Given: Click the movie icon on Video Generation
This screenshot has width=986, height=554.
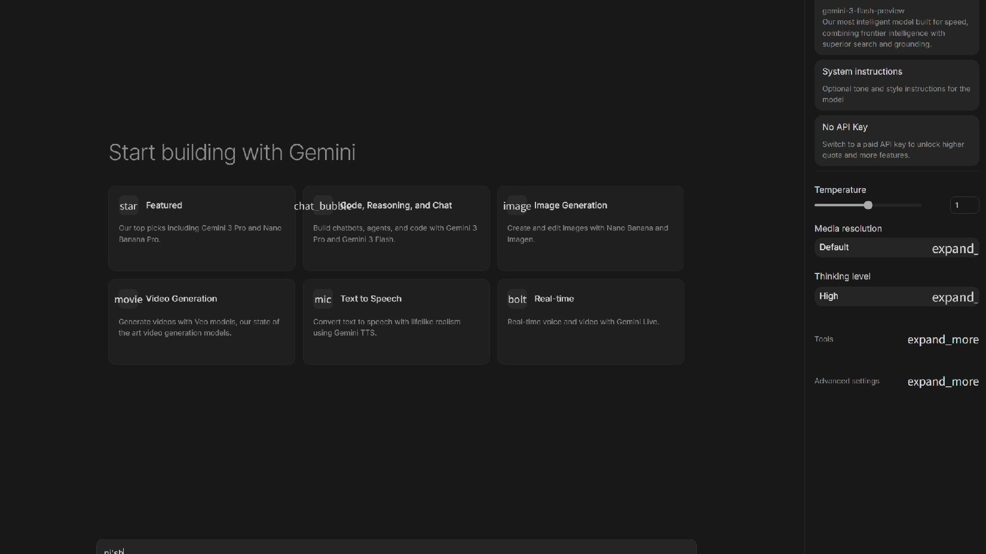Looking at the screenshot, I should (x=128, y=299).
